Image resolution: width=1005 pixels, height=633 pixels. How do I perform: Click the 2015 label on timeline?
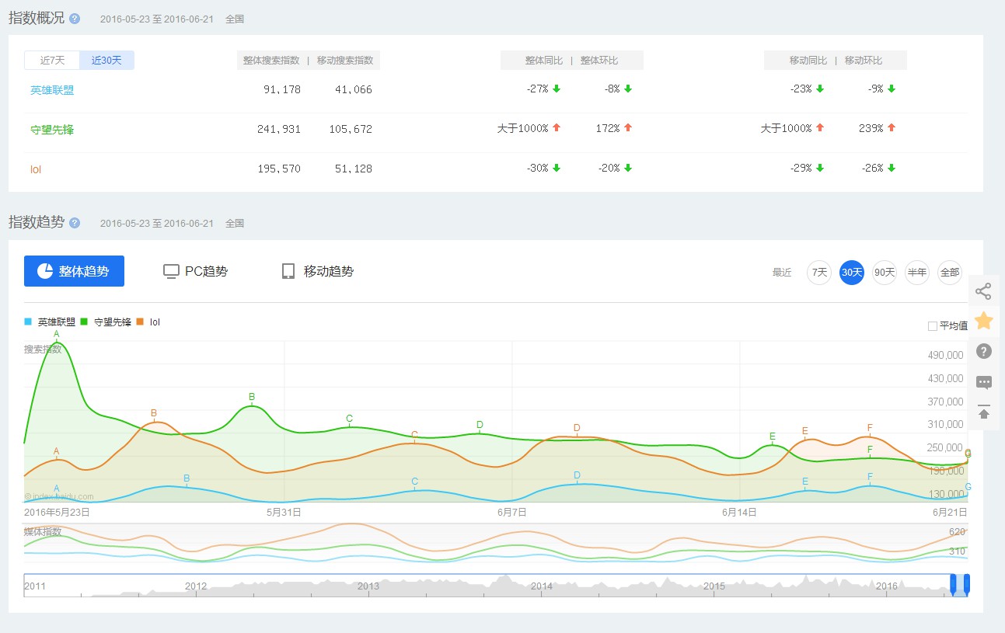tap(714, 586)
